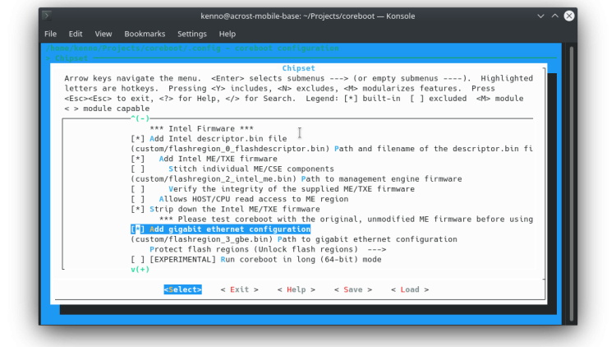Enable Stitch individual ME/CSE components option

point(137,169)
